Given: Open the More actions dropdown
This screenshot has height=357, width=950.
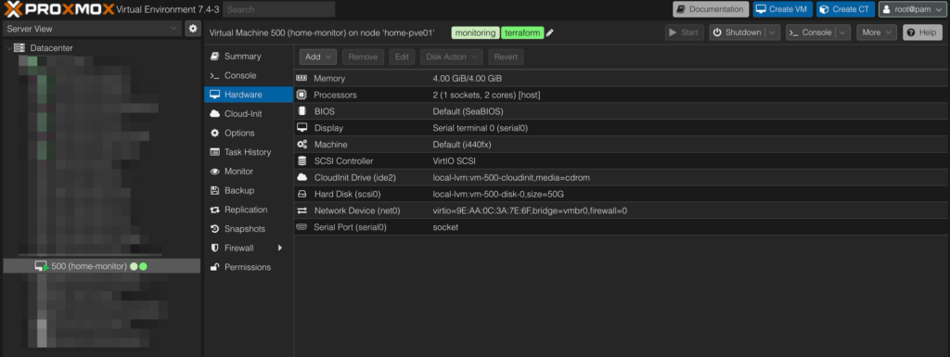Looking at the screenshot, I should click(876, 32).
